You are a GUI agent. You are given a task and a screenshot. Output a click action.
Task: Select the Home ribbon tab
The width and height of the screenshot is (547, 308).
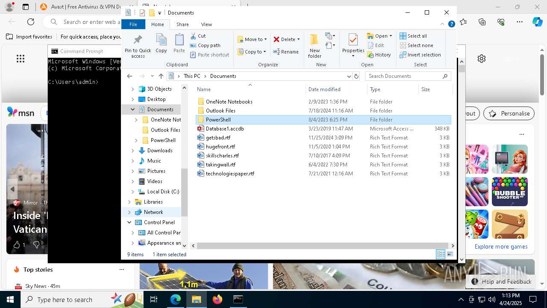157,24
